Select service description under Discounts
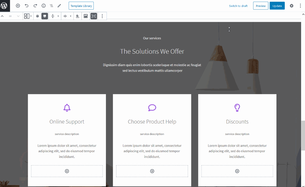 (237, 134)
